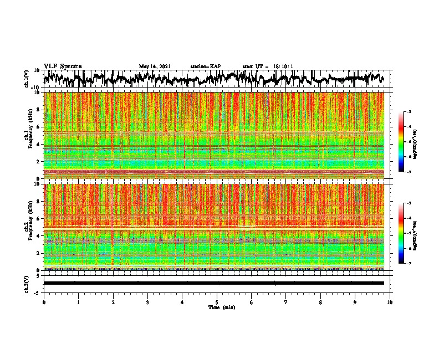The width and height of the screenshot is (439, 339).
Task: Click the "ch.3(V)" axis label
Action: tap(26, 284)
